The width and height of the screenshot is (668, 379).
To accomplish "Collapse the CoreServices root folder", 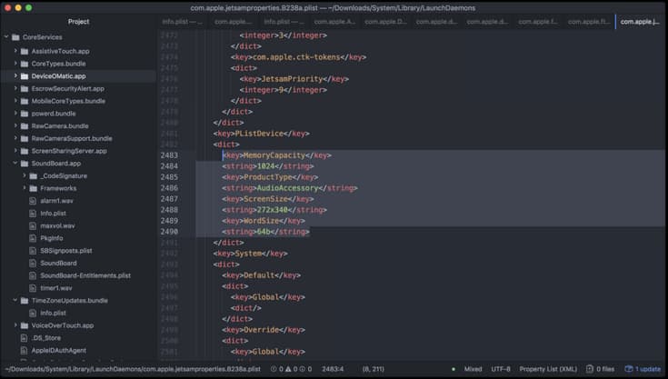I will pos(6,37).
